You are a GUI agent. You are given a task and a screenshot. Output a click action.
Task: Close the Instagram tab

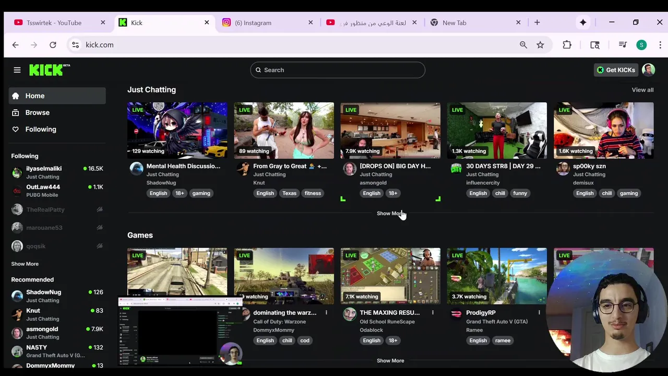point(311,22)
